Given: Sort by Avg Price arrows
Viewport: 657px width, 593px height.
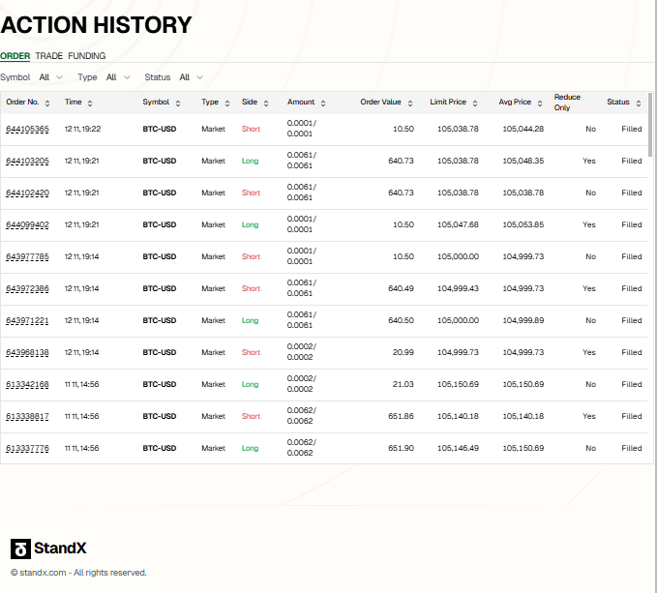Looking at the screenshot, I should click(x=540, y=103).
